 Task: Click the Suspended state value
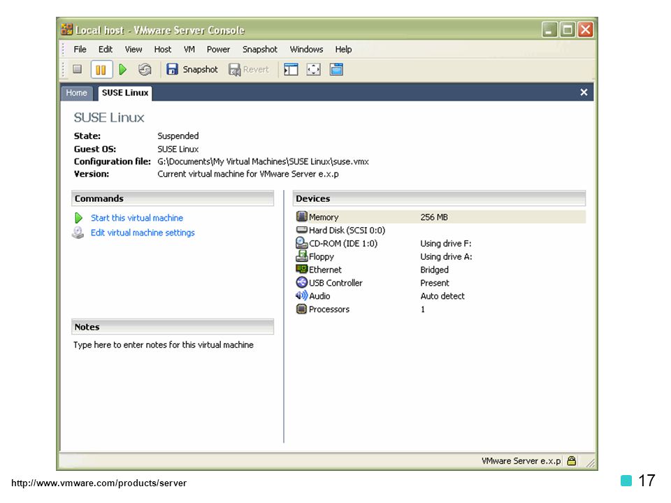click(178, 136)
